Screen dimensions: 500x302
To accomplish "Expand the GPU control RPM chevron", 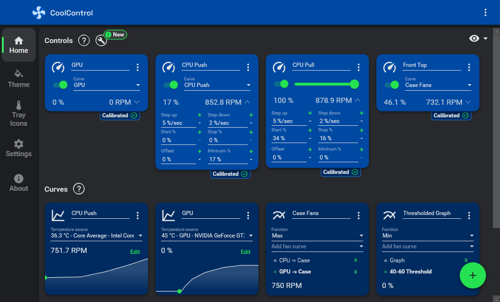I will click(137, 102).
